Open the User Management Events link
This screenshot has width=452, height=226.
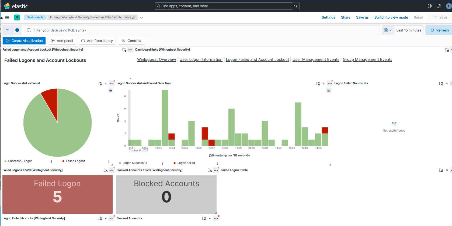tap(316, 59)
